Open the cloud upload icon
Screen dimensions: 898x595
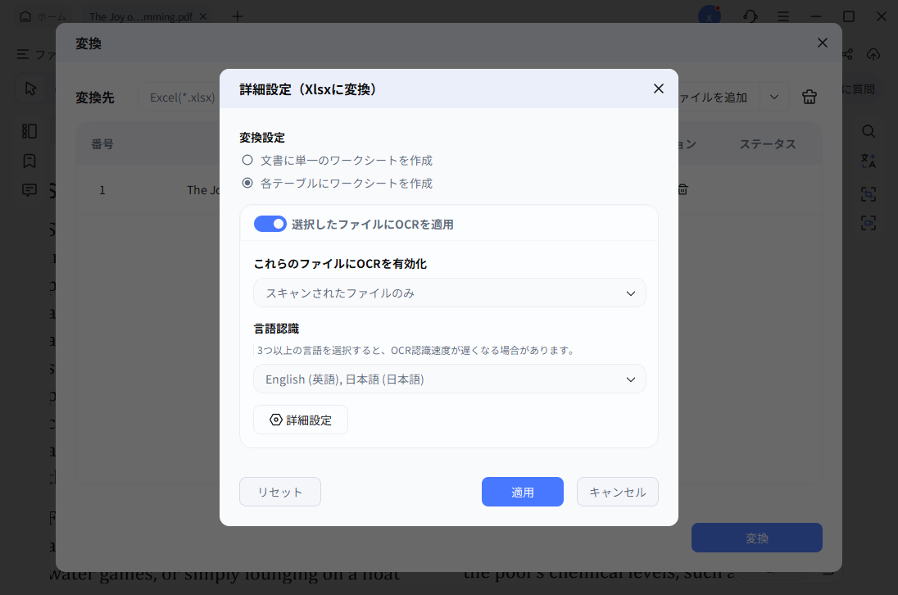873,54
